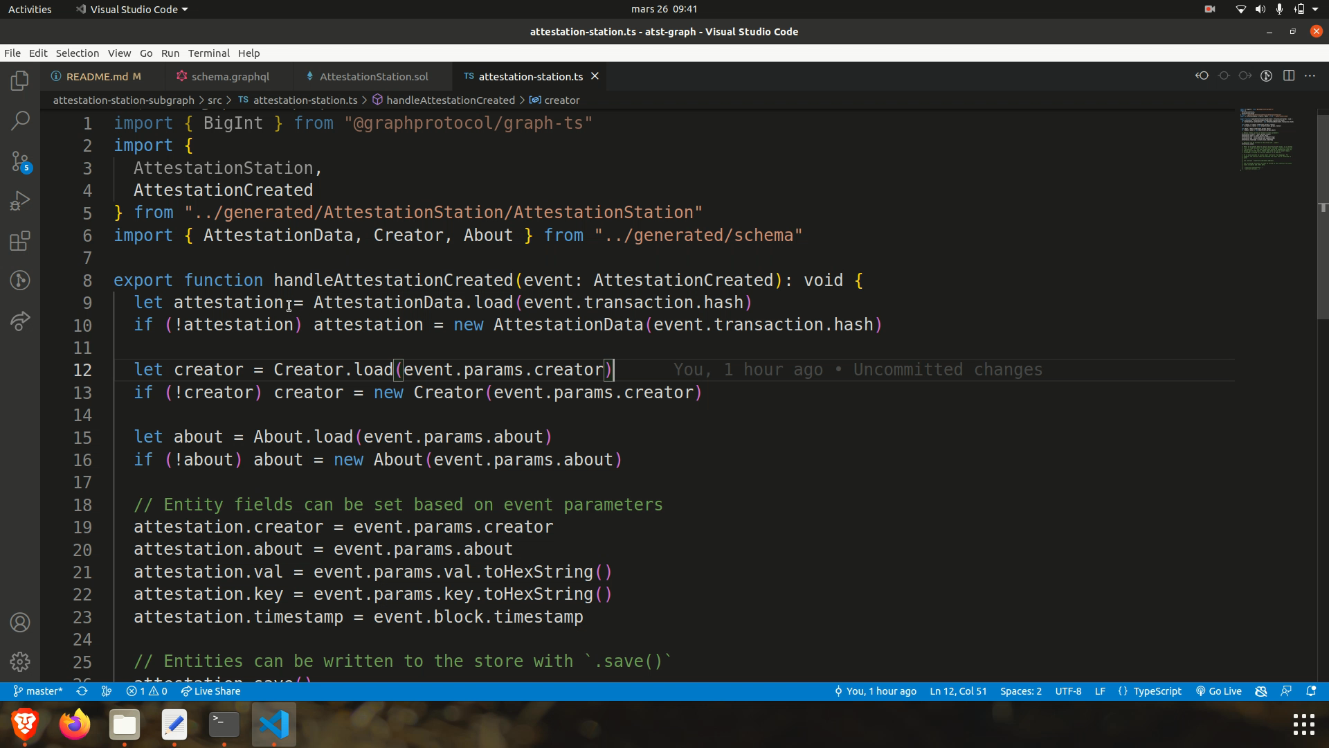Split the editor to the right

1288,76
